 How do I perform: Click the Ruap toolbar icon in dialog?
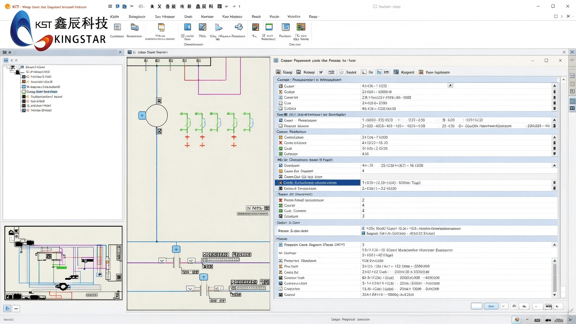[x=278, y=72]
